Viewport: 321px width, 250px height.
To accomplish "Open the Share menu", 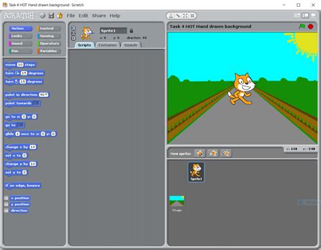I will (x=99, y=16).
